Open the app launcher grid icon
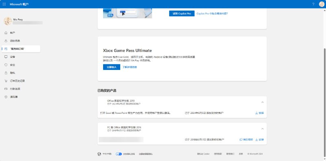The image size is (326, 161). [4, 4]
